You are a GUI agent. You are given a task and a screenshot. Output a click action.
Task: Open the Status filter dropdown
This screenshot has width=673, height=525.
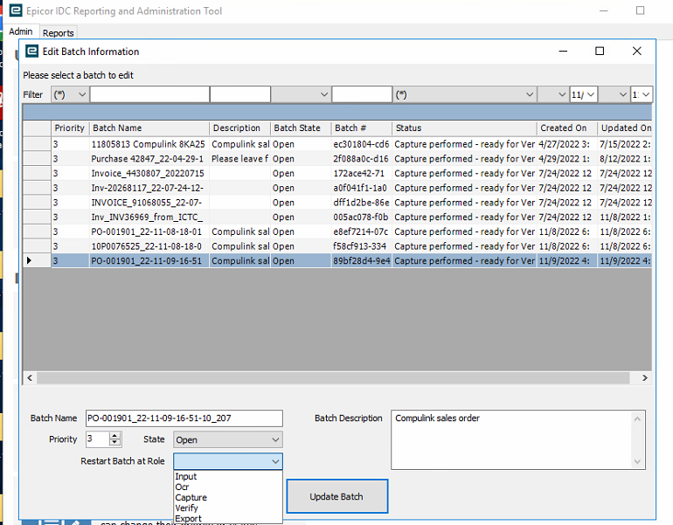[465, 94]
